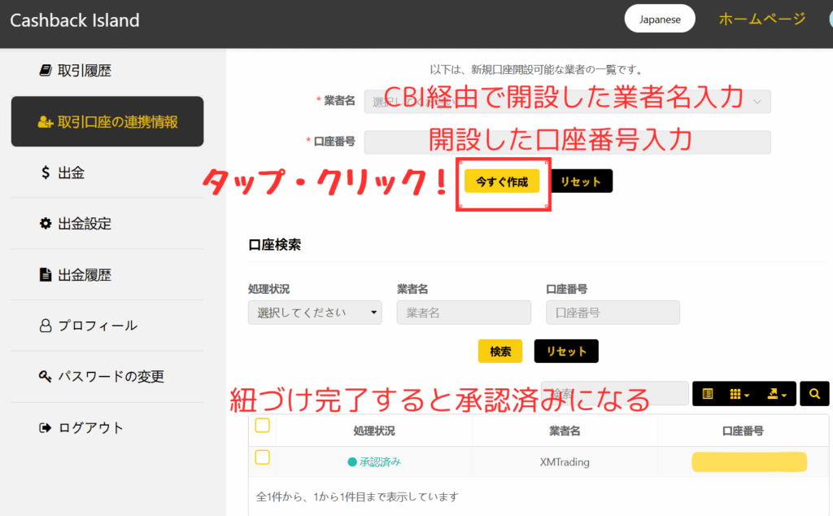The width and height of the screenshot is (833, 516).
Task: Open the 業者名 dropdown in the account form
Action: click(x=567, y=101)
